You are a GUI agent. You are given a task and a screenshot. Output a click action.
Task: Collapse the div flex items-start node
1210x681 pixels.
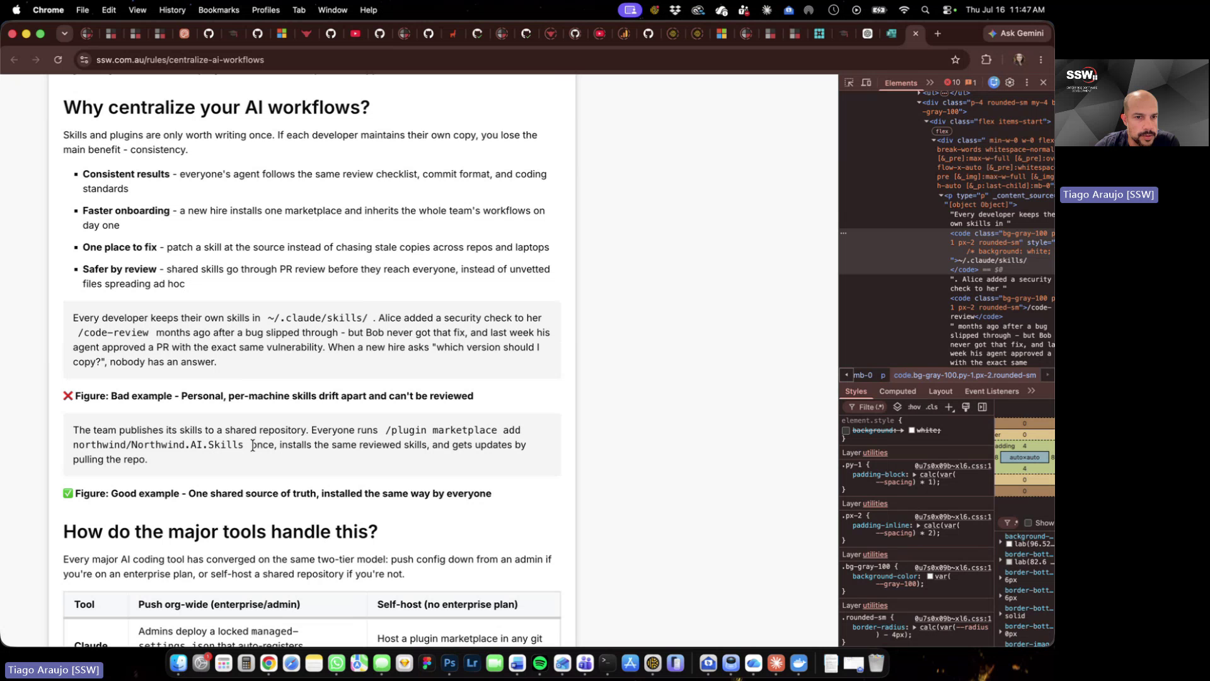[x=926, y=122]
